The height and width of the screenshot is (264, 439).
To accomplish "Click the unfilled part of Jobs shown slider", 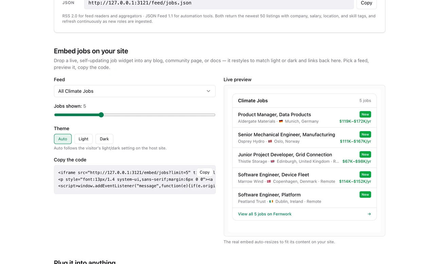I will pyautogui.click(x=160, y=115).
